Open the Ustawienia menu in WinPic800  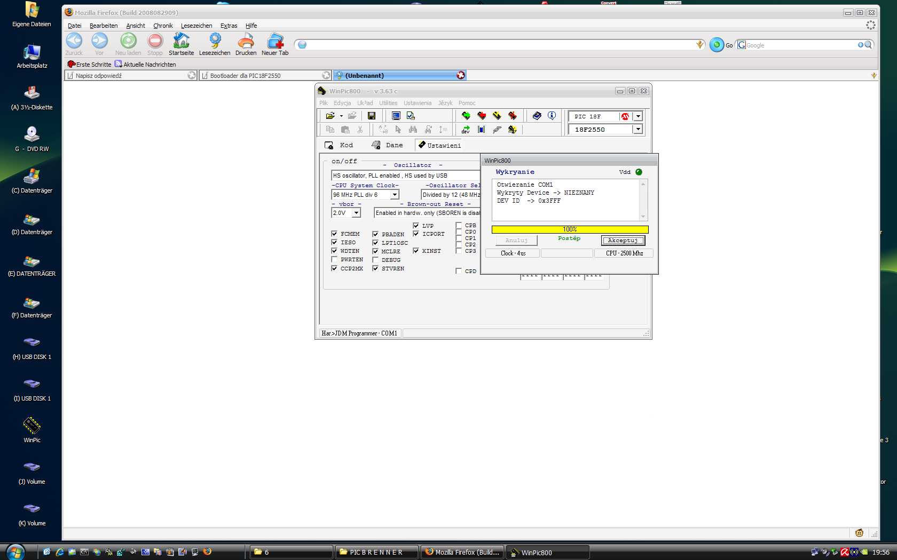point(418,103)
